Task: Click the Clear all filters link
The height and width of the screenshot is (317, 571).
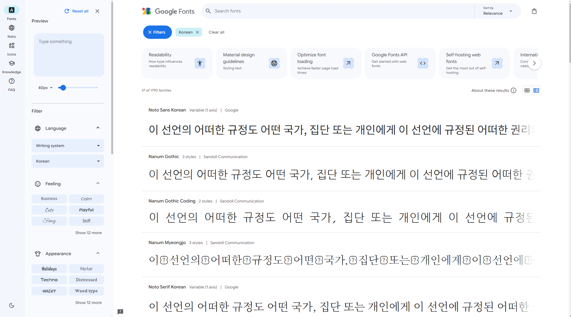Action: (x=216, y=32)
